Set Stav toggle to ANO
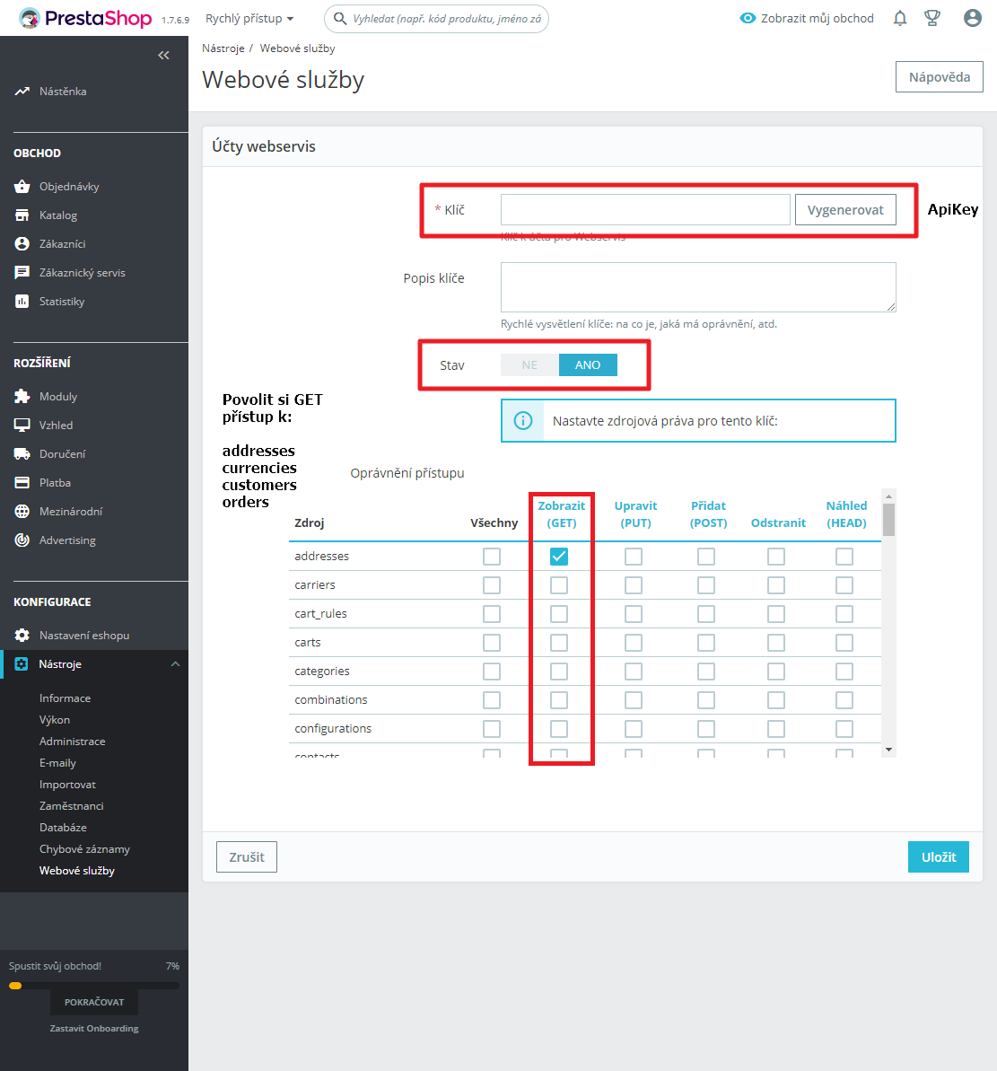This screenshot has width=997, height=1071. pyautogui.click(x=588, y=364)
